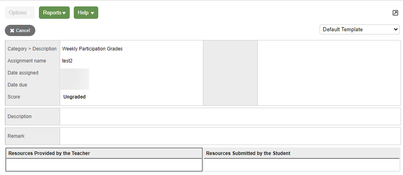Click the pop-out window icon

[395, 13]
